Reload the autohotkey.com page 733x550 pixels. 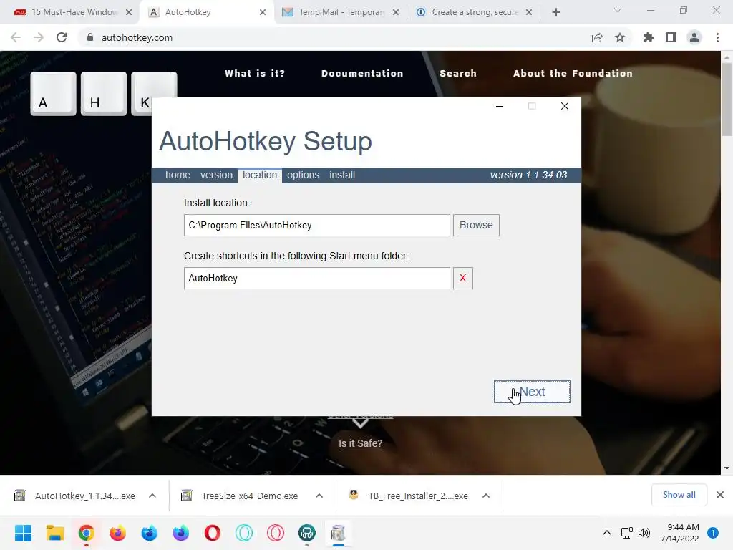[x=62, y=37]
